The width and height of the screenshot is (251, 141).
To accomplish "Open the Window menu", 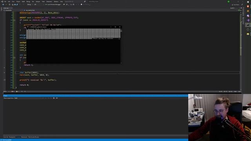I will [x=56, y=2].
